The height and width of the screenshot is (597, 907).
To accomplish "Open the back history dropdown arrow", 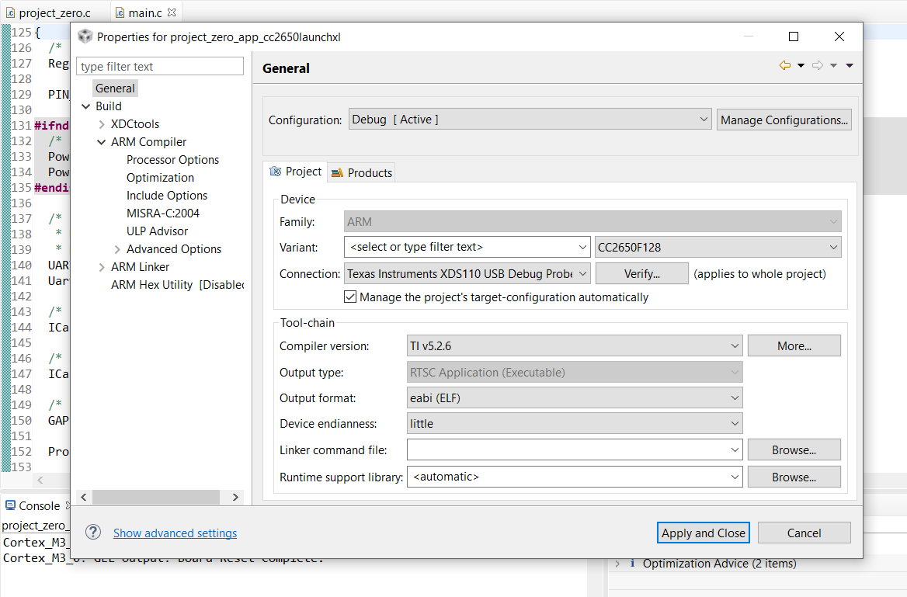I will coord(801,65).
